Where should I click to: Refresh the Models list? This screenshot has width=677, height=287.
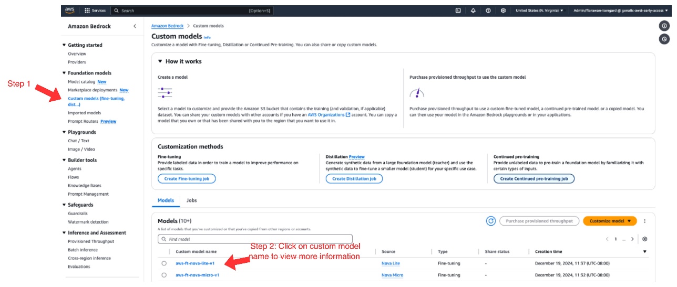click(491, 221)
